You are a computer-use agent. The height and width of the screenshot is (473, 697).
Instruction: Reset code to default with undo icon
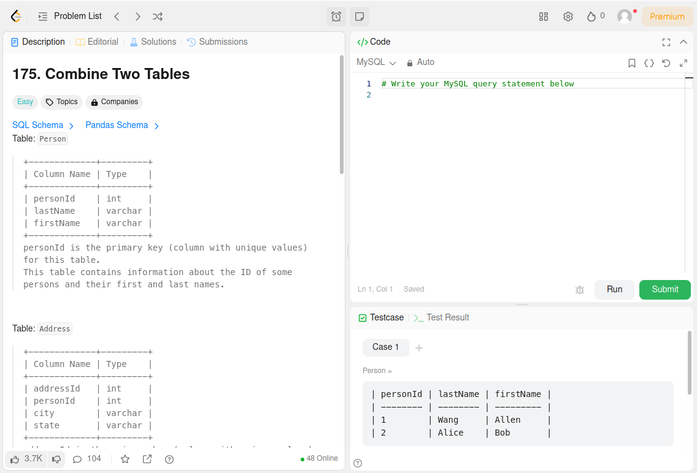pyautogui.click(x=666, y=63)
